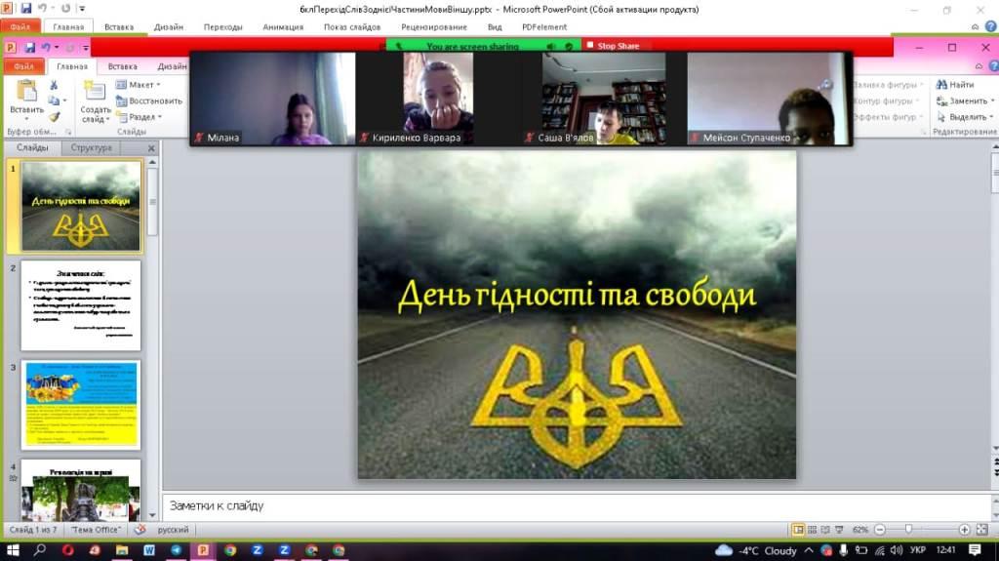Click 62% zoom level button
Image resolution: width=999 pixels, height=561 pixels.
(860, 530)
